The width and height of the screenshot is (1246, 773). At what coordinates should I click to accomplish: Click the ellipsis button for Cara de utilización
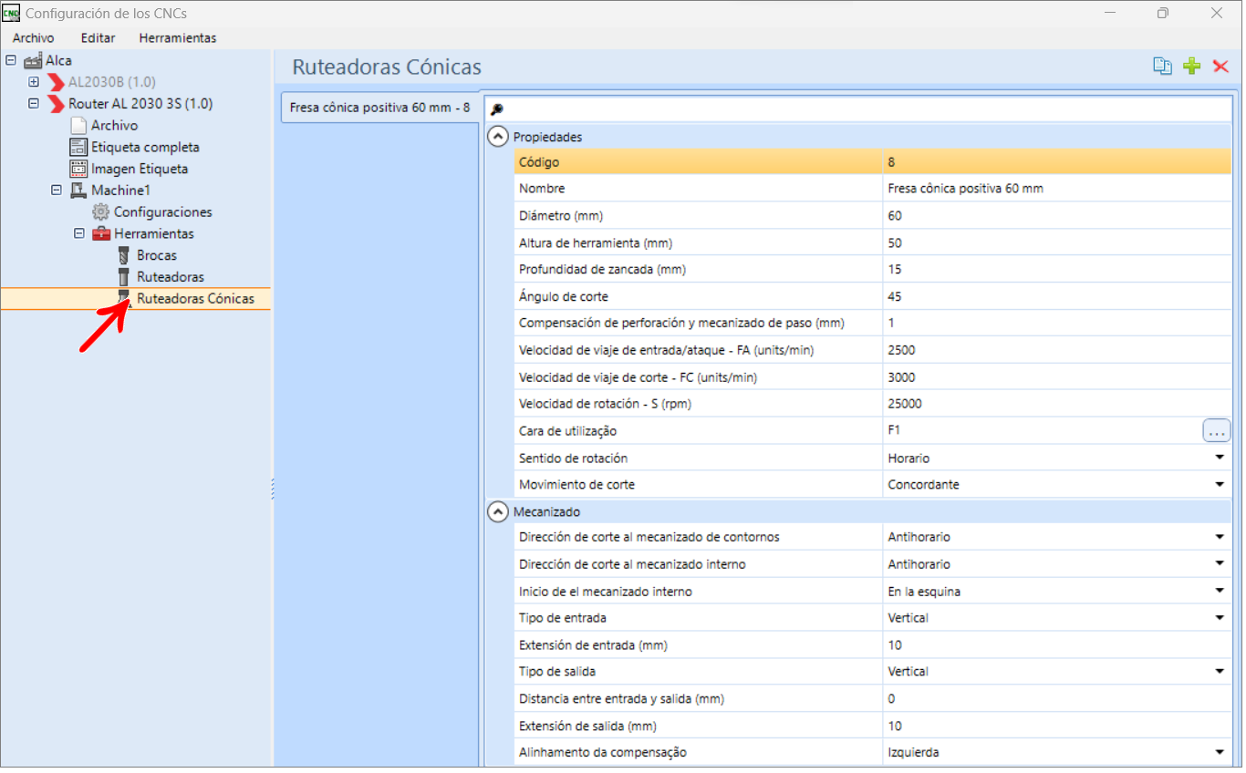pyautogui.click(x=1216, y=431)
